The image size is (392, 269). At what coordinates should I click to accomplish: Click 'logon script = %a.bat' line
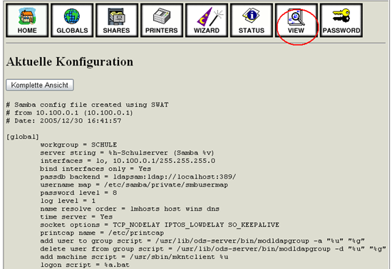tap(85, 265)
